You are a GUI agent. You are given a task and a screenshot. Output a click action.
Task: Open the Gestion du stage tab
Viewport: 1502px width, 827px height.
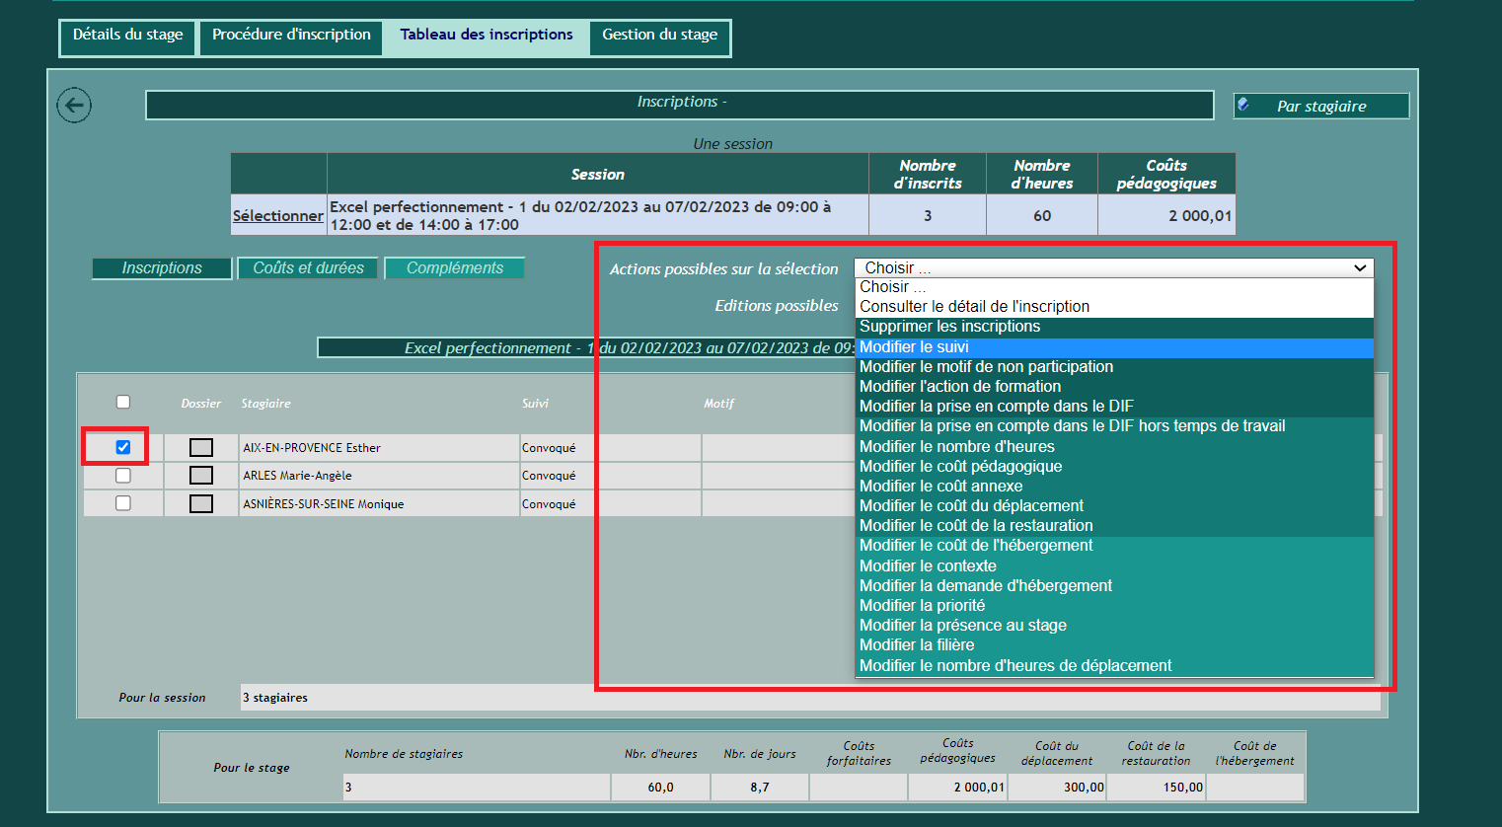click(x=659, y=35)
